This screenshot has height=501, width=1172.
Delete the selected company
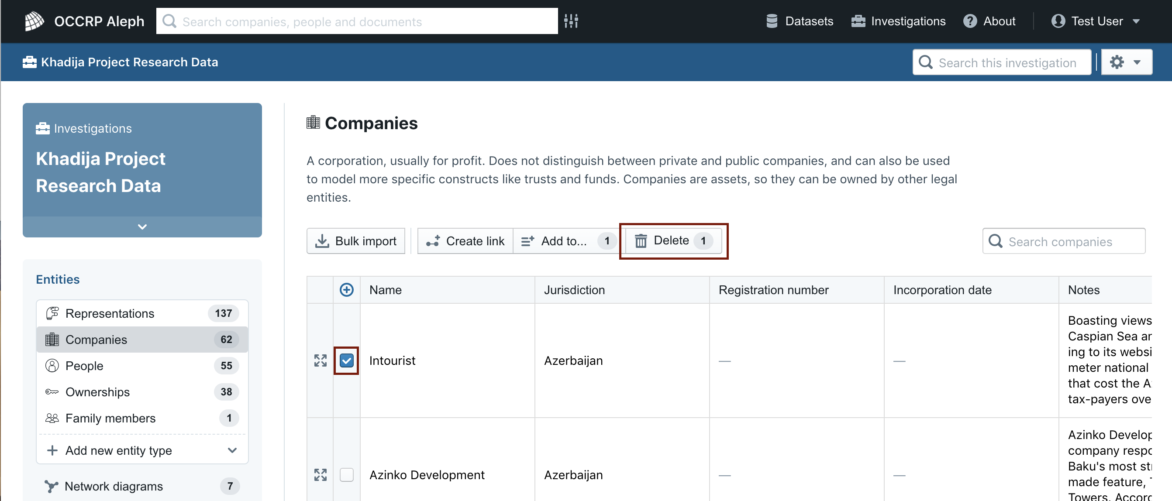[673, 240]
